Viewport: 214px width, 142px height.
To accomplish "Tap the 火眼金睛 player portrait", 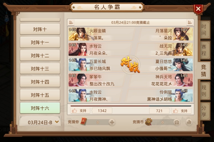I will pyautogui.click(x=78, y=34).
